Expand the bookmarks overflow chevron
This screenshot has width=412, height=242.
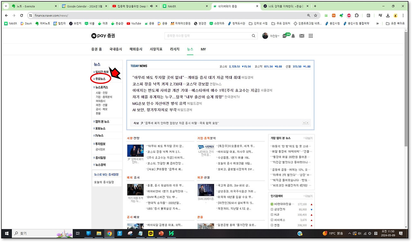click(x=377, y=23)
